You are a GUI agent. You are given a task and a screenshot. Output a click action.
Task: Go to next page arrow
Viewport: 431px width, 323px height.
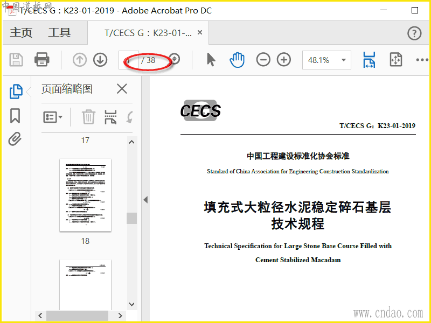click(100, 60)
